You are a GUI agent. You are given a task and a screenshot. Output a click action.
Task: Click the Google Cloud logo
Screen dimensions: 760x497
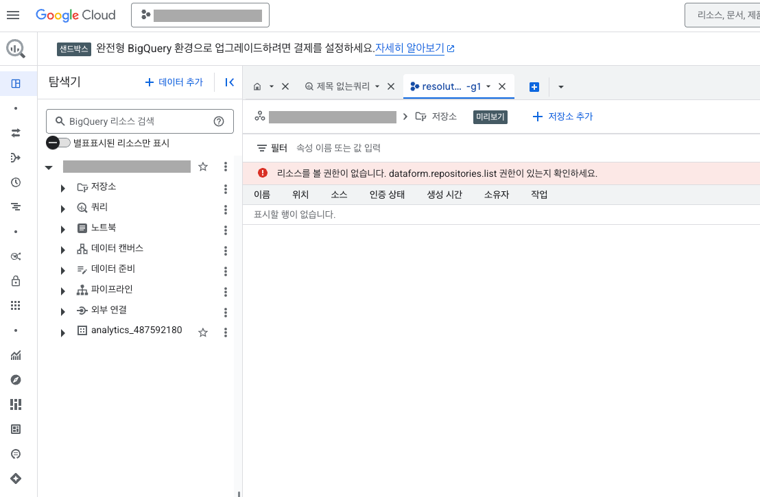[75, 15]
